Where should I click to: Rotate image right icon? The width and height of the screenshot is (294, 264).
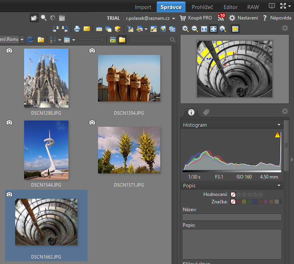point(65,29)
